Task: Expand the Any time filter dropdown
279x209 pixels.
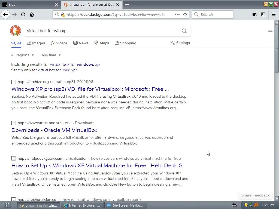Action: click(x=51, y=55)
